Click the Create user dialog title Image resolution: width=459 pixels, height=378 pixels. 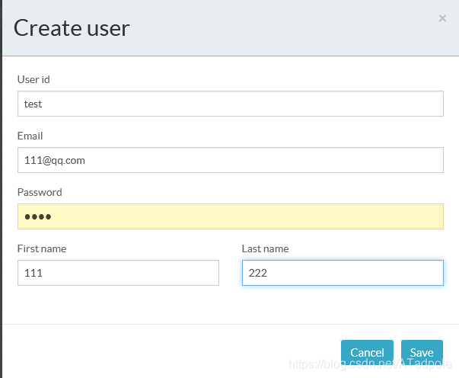coord(72,28)
